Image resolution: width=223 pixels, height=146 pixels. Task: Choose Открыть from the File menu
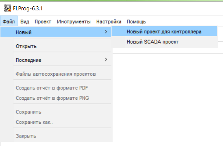click(56, 46)
